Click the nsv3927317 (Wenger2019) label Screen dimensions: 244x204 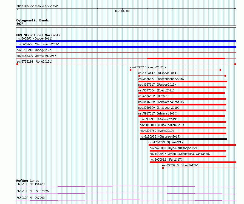157,85
